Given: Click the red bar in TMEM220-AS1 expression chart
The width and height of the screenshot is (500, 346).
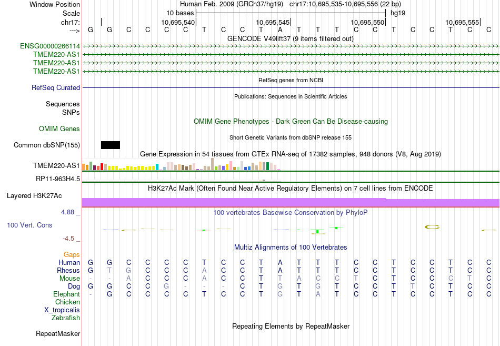Looking at the screenshot, I should click(x=102, y=166).
